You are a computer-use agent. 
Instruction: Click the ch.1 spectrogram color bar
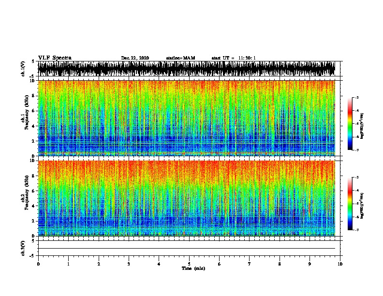point(350,124)
